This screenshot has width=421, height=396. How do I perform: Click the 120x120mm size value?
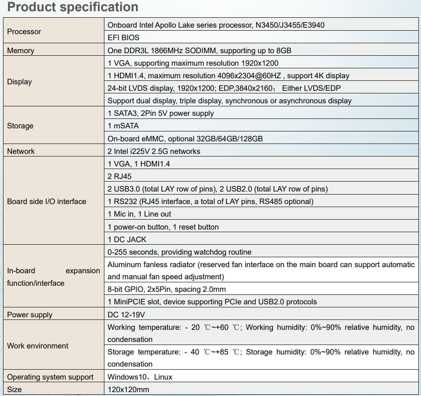[x=128, y=390]
